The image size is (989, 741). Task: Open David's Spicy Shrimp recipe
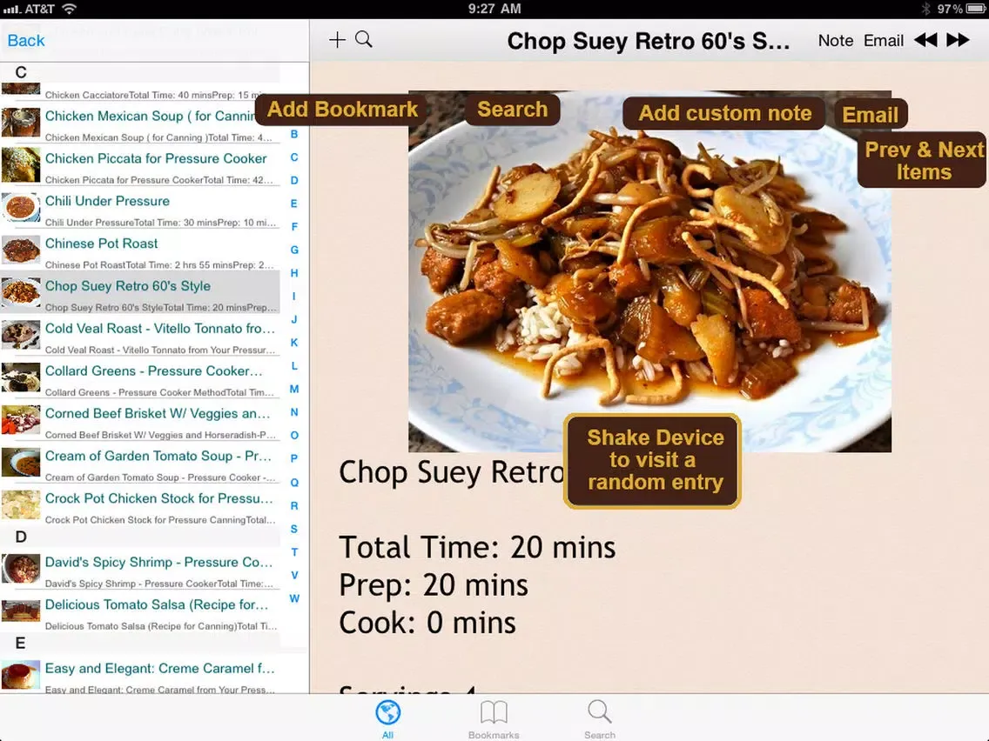coord(140,570)
